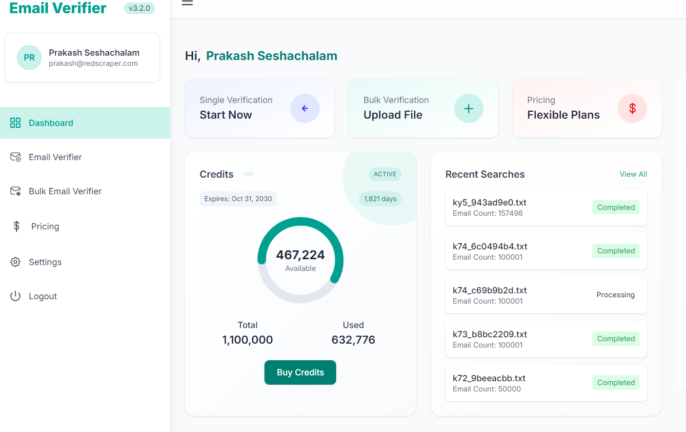
Task: Open the Pricing sidebar menu item
Action: (45, 226)
